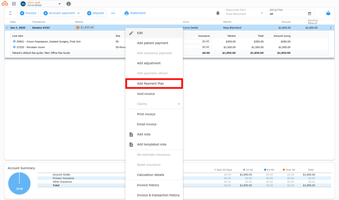
Task: Click Primary Insurance row in Account Summary
Action: pyautogui.click(x=184, y=178)
